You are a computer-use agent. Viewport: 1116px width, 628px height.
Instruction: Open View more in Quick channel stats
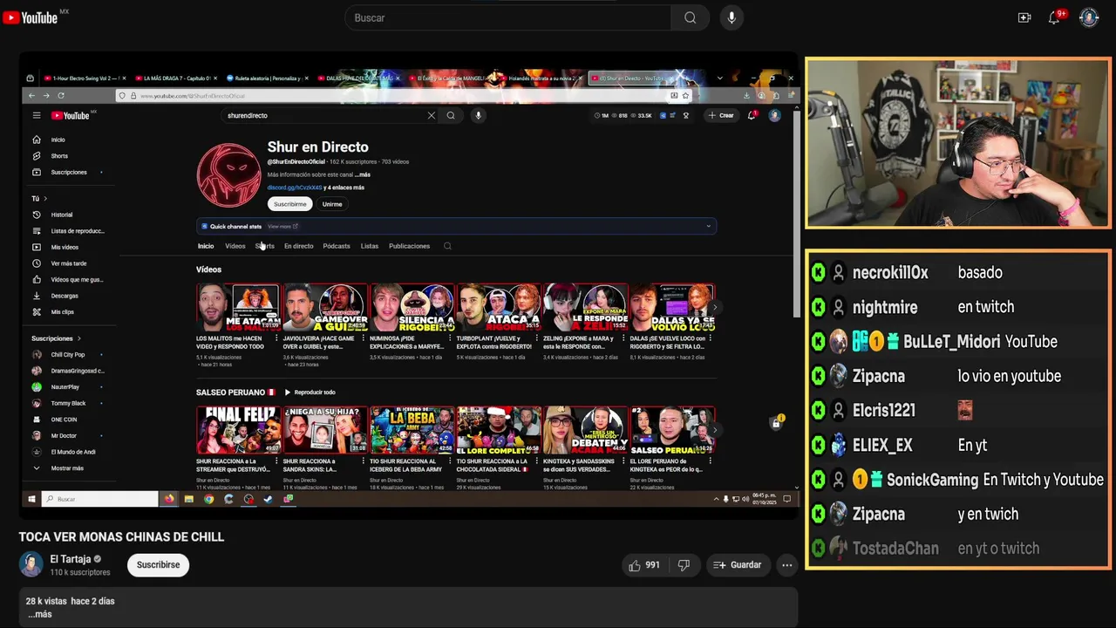point(282,227)
